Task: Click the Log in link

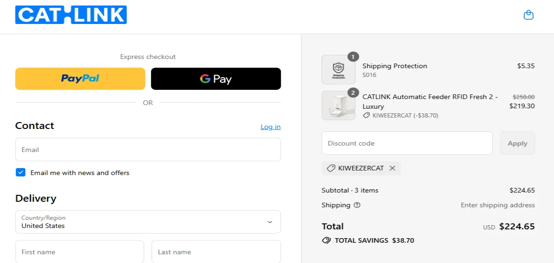Action: click(x=271, y=127)
